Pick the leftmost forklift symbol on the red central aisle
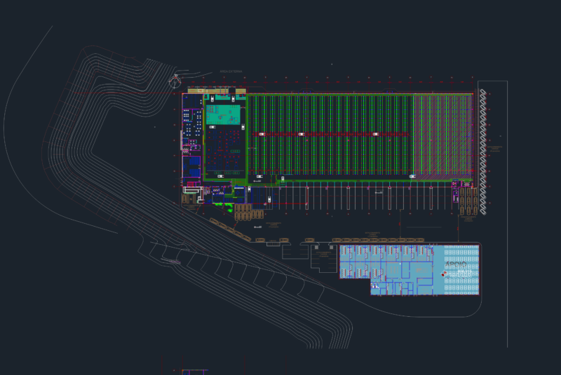Viewport: 561px width, 375px height. tap(262, 134)
